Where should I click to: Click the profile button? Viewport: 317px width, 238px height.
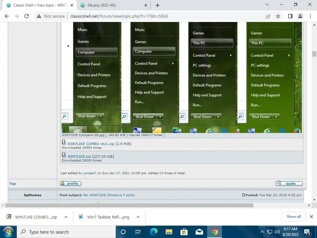[x=71, y=183]
